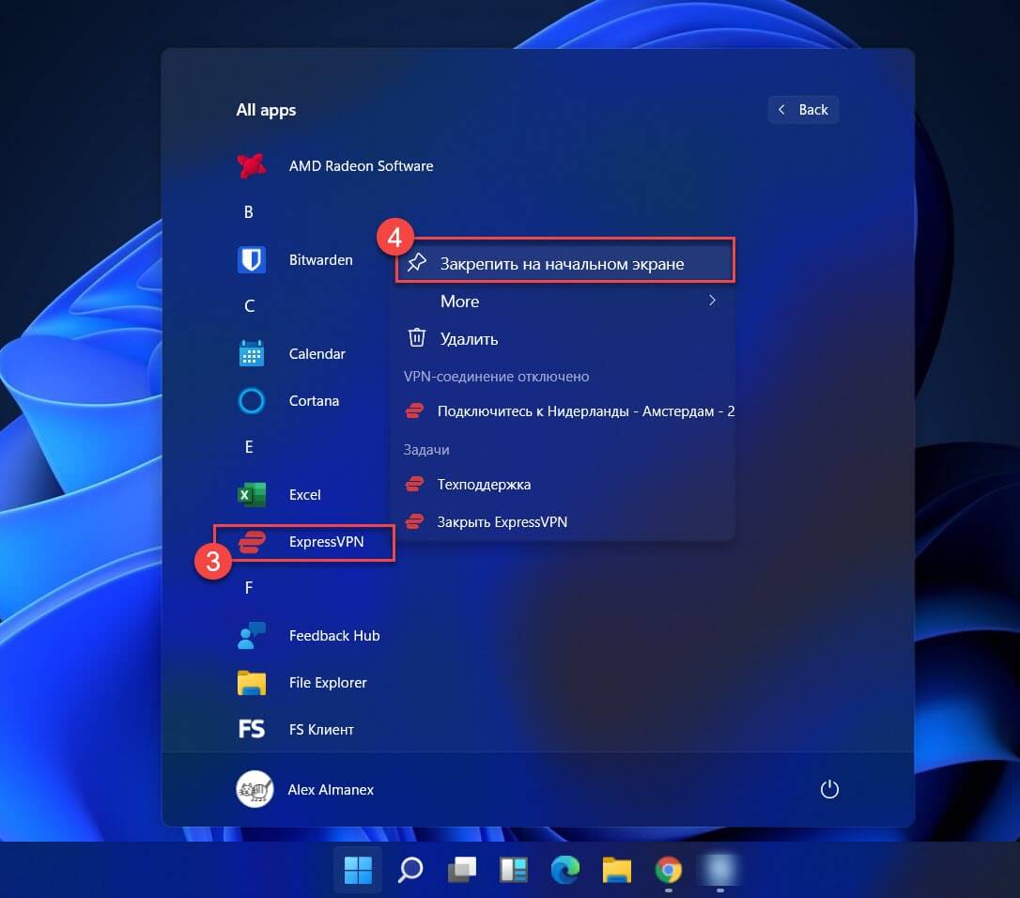This screenshot has width=1020, height=898.
Task: Click the ExpressVPN icon beside Подключитесь к Нидерланды
Action: (414, 411)
